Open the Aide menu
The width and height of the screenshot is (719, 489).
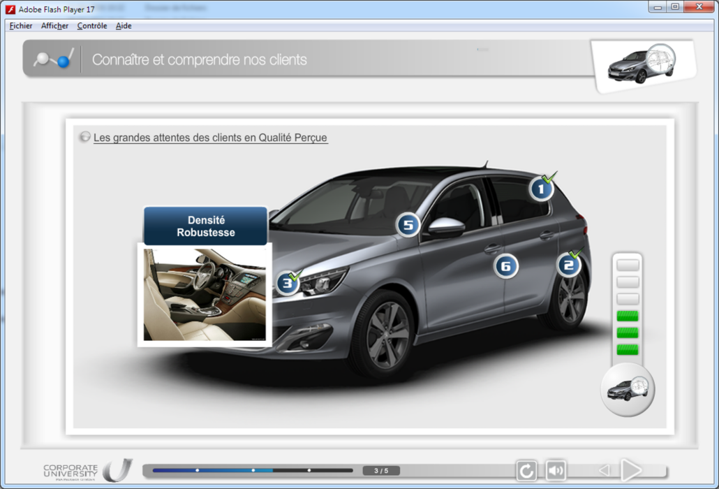coord(124,26)
